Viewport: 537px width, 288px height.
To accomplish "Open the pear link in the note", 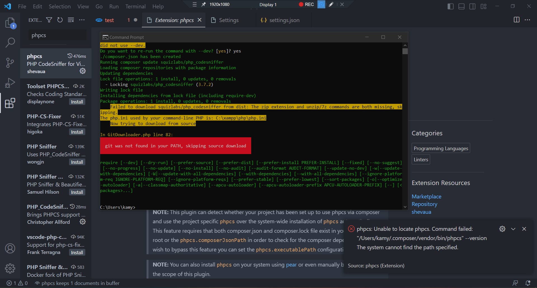I will click(x=291, y=265).
